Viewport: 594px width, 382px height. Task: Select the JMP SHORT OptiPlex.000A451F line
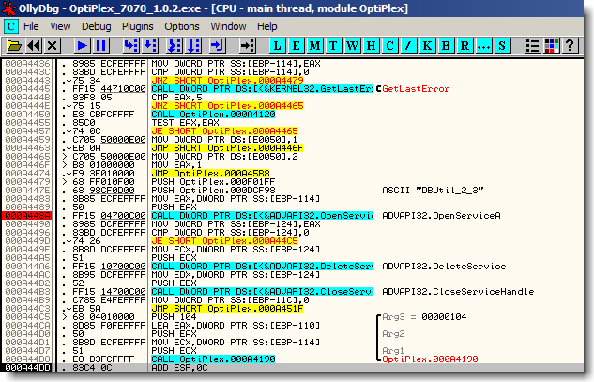point(227,309)
